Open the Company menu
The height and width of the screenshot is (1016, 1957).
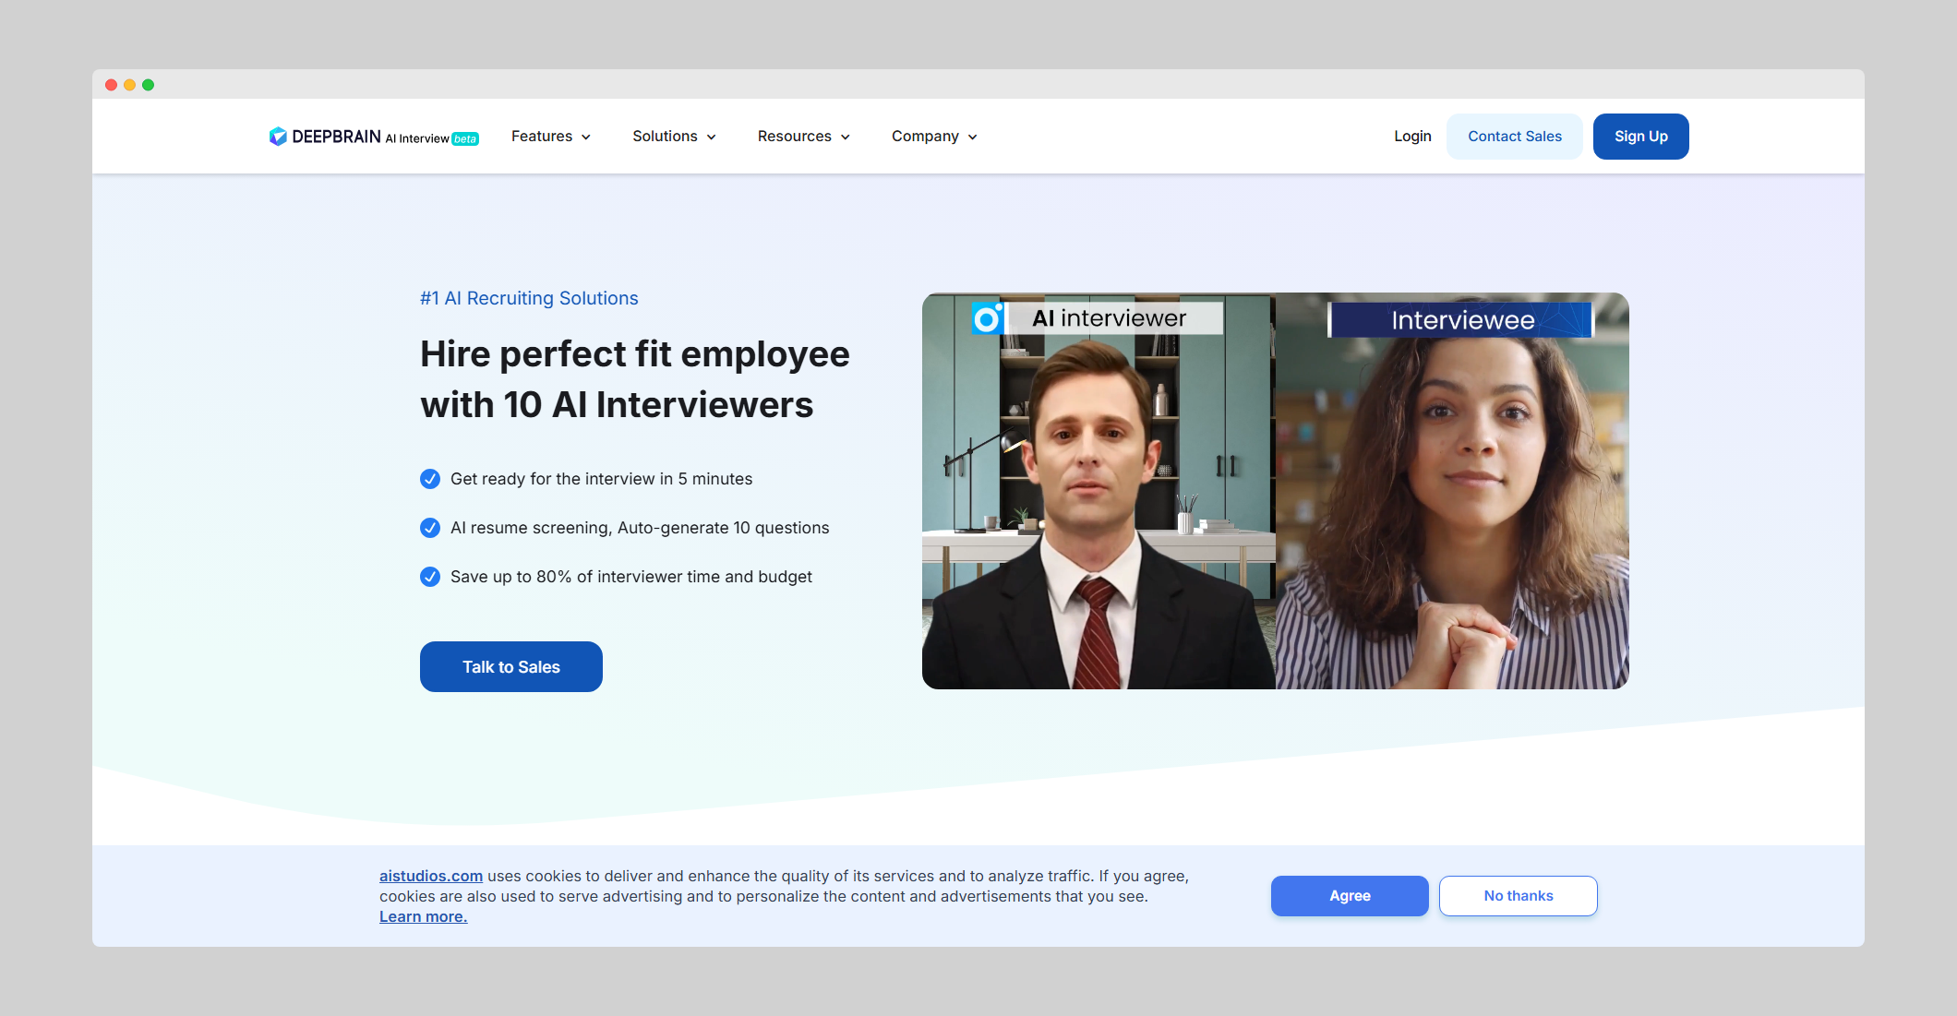(934, 137)
